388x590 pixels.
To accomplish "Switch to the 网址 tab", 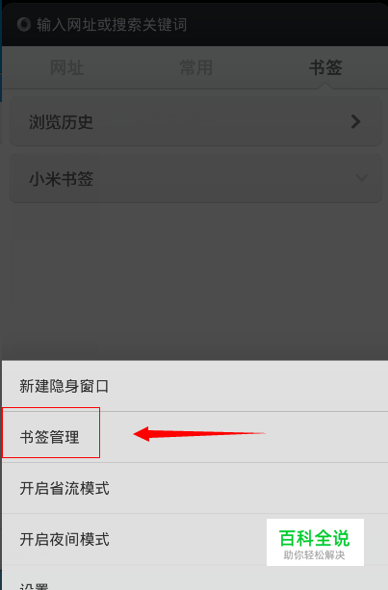I will (67, 67).
